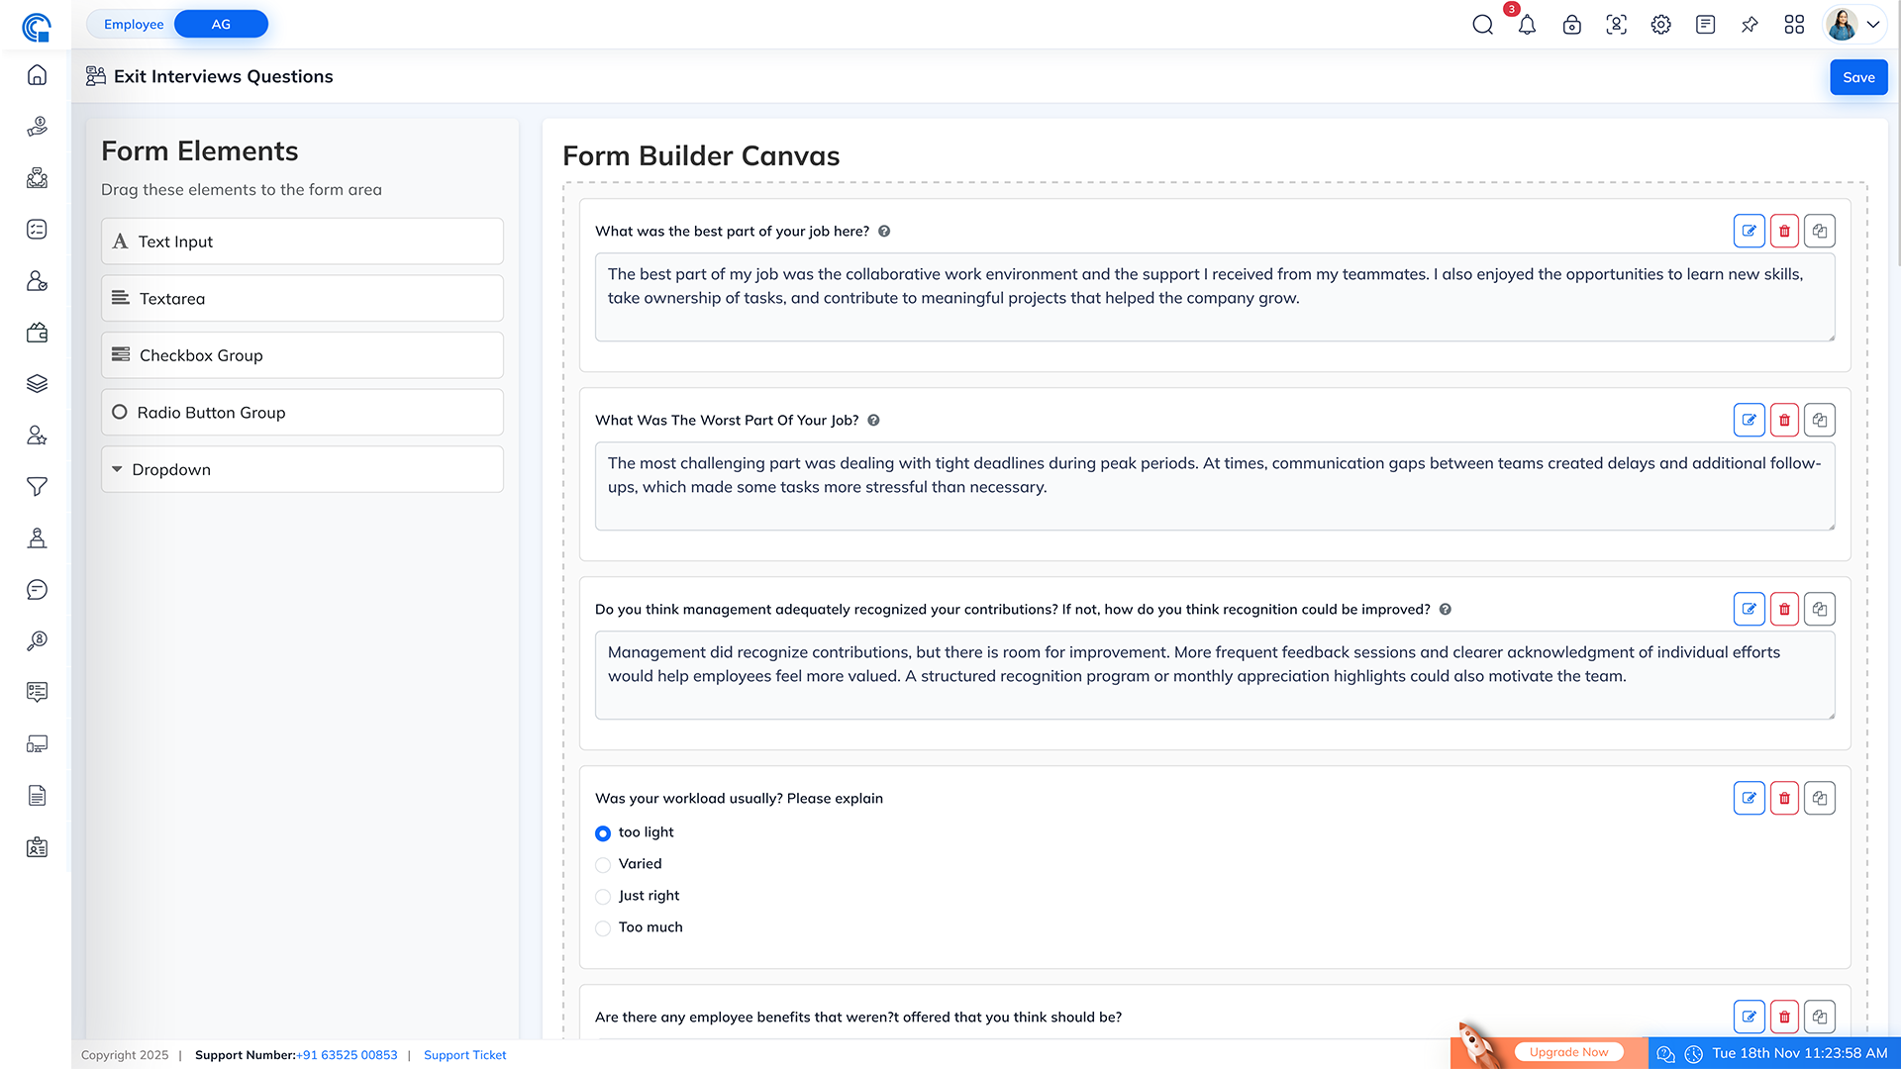This screenshot has height=1069, width=1901.
Task: Open the settings gear icon
Action: 1660,25
